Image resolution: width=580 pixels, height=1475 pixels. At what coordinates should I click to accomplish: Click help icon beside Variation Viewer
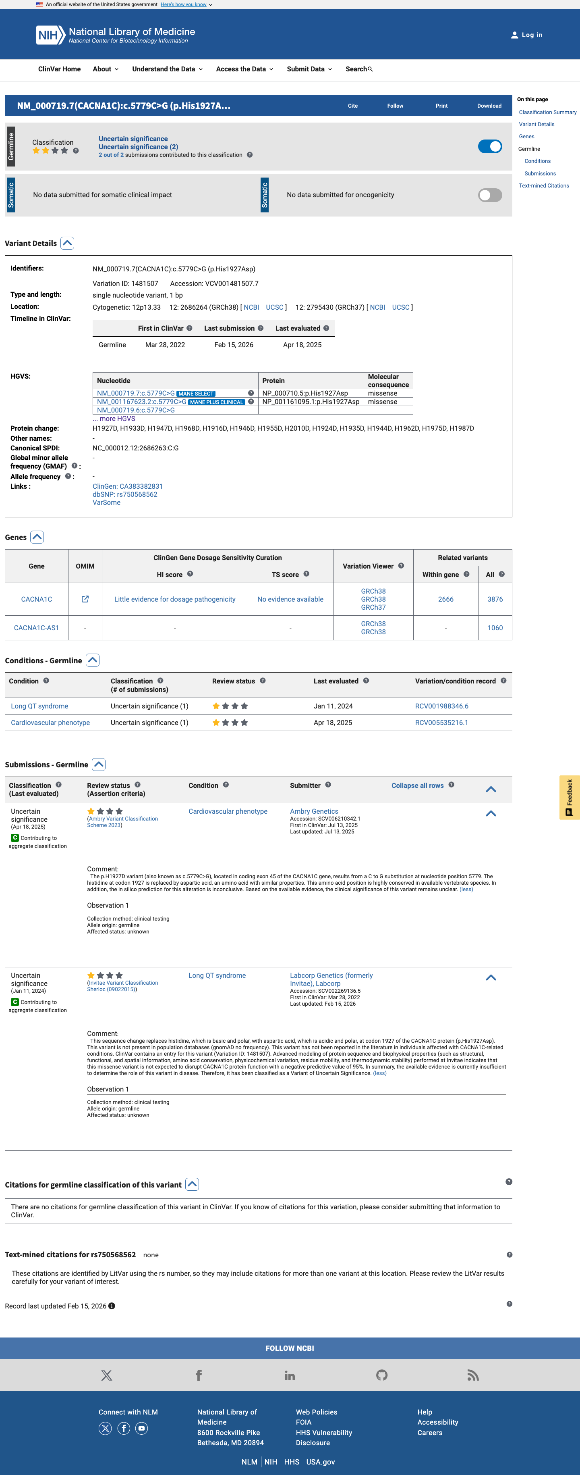coord(401,566)
